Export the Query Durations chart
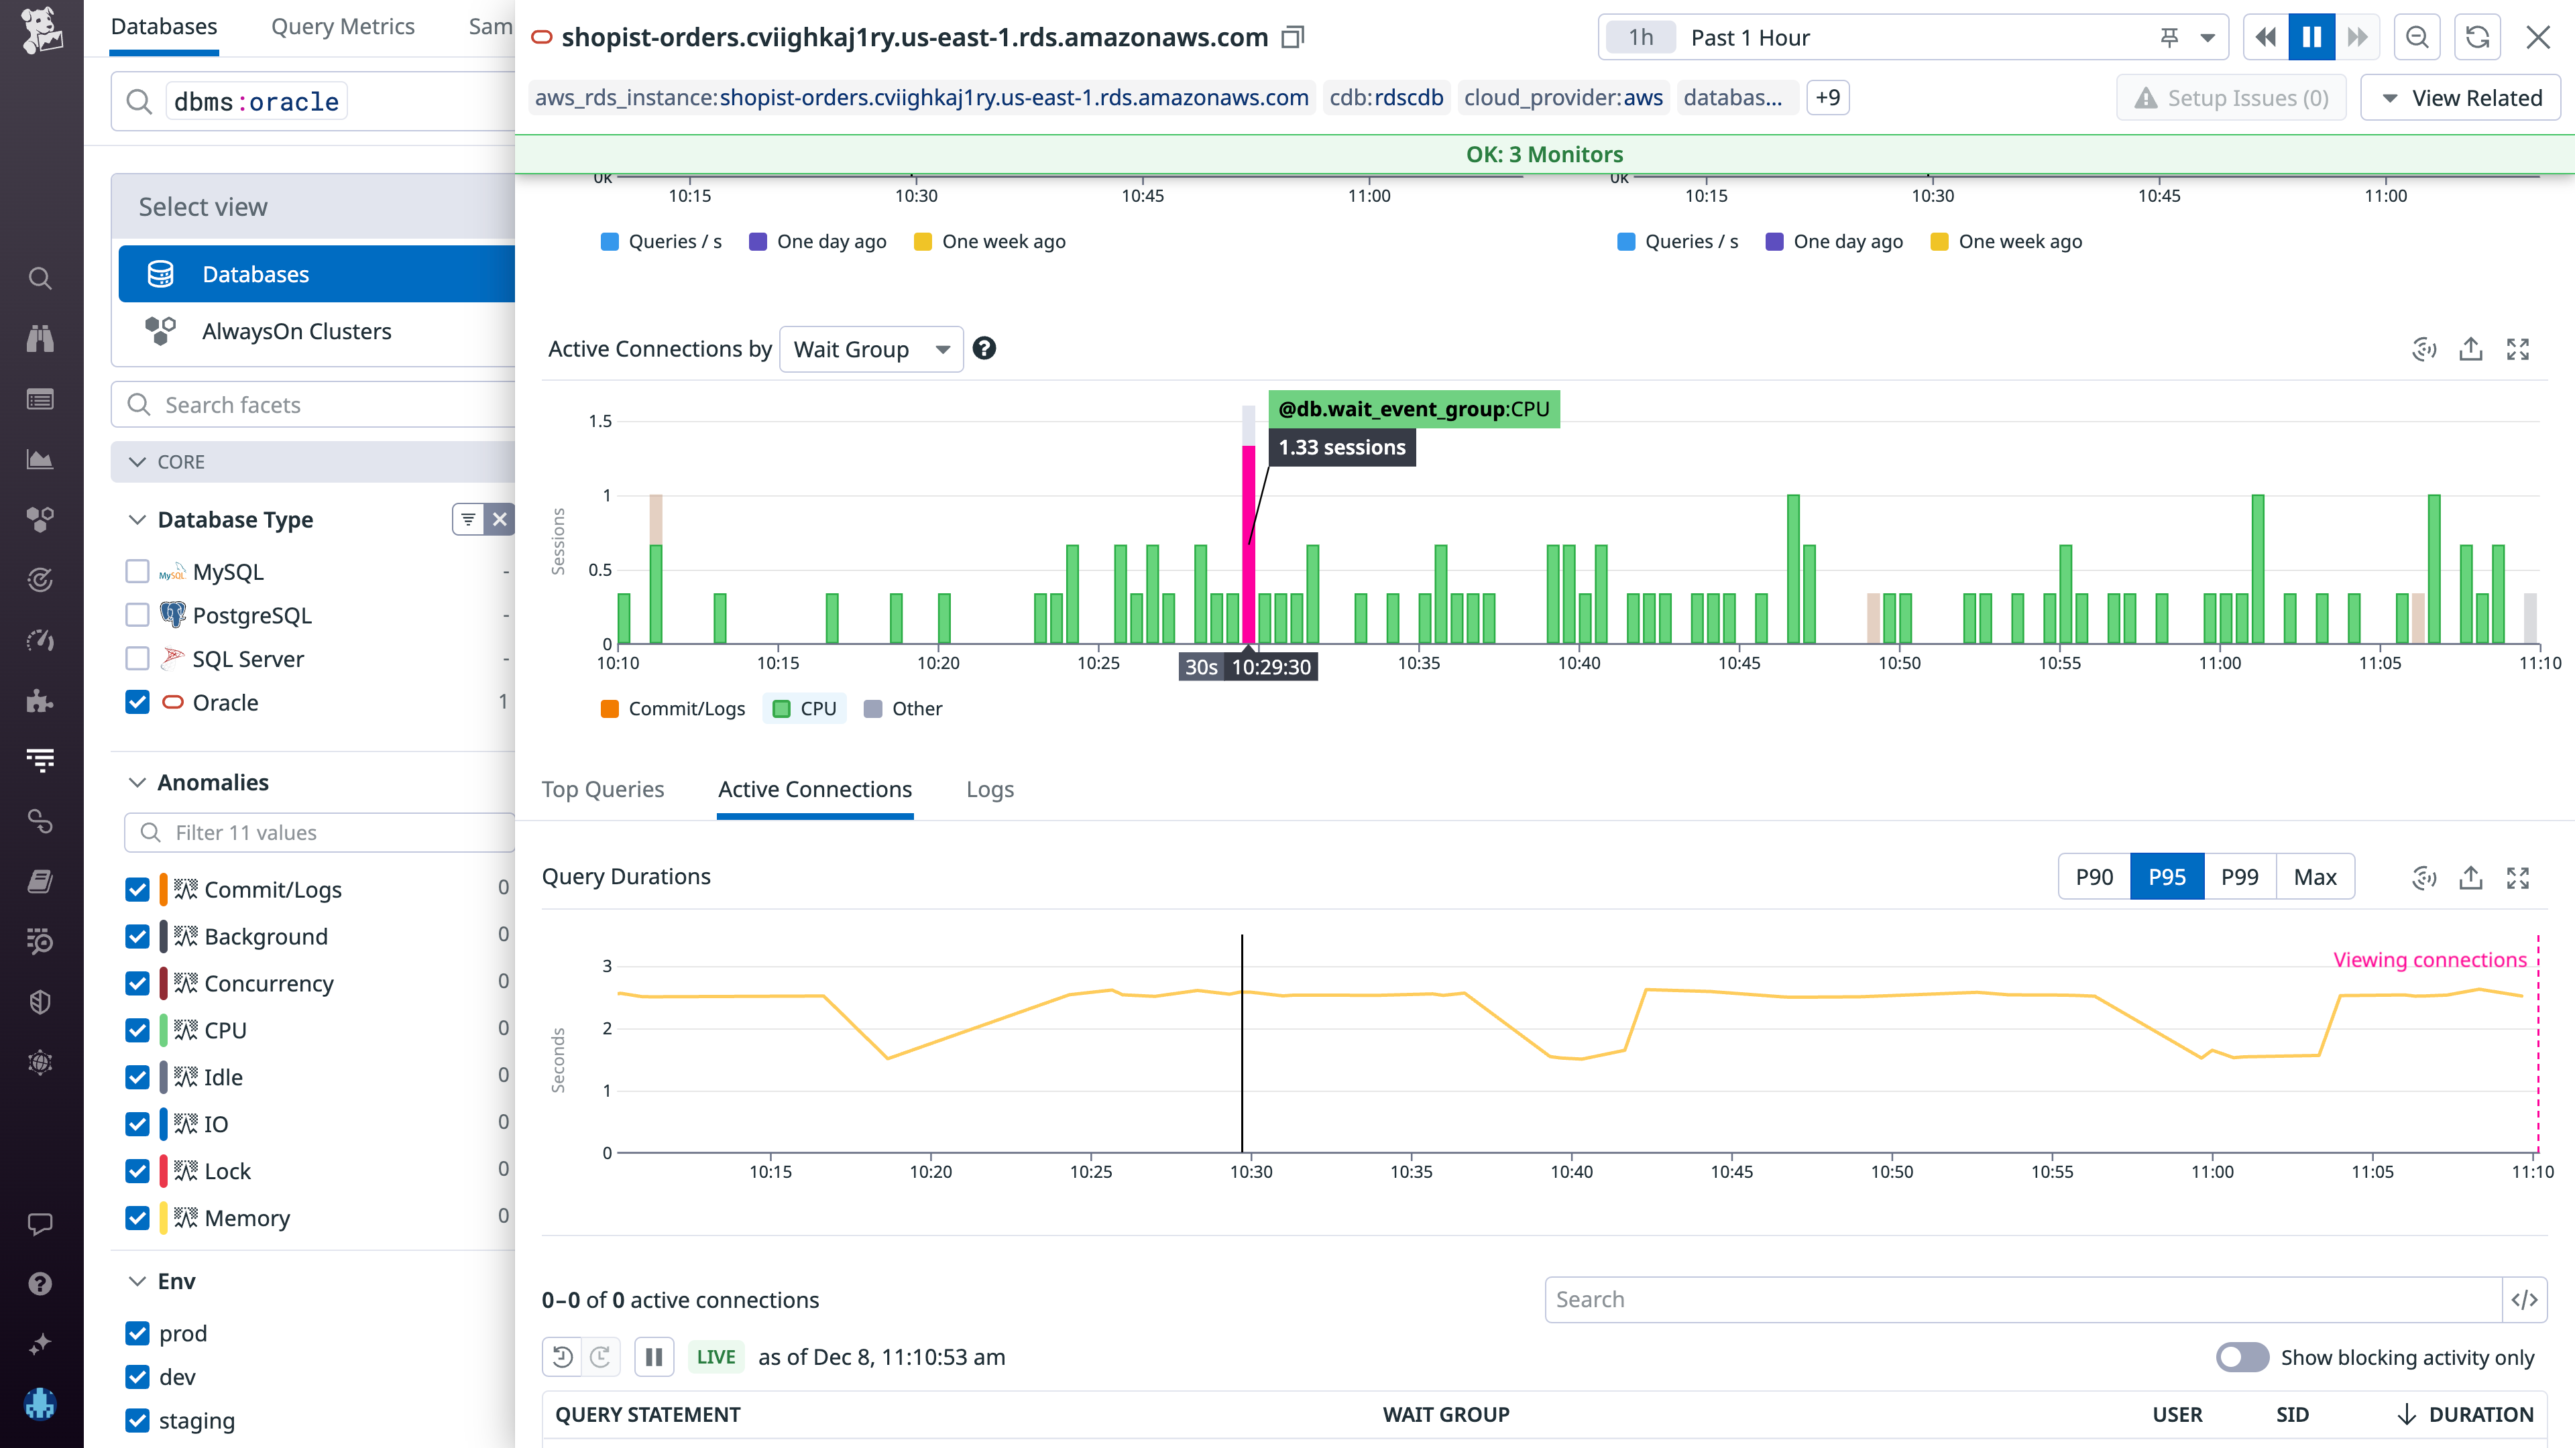Viewport: 2575px width, 1448px height. click(x=2471, y=876)
